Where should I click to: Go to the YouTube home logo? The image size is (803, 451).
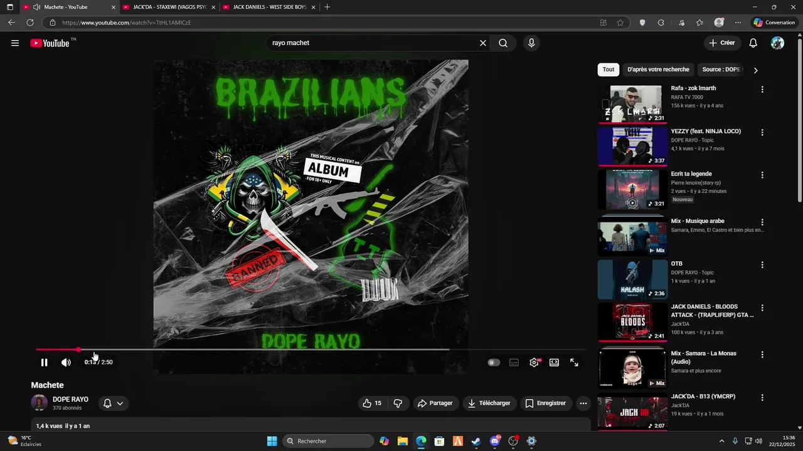50,43
